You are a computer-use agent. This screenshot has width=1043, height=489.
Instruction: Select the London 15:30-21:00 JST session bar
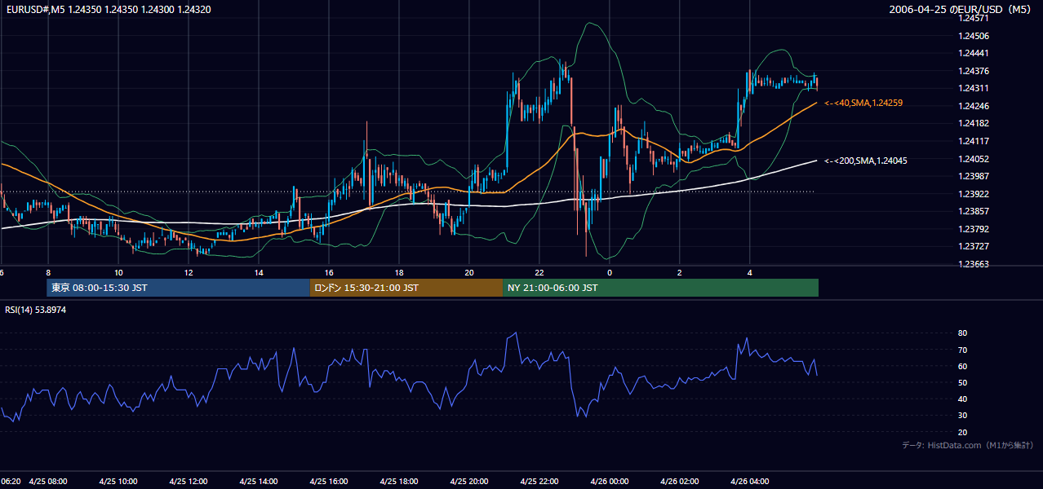click(406, 288)
